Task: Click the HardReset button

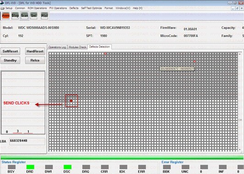Action: 35,51
